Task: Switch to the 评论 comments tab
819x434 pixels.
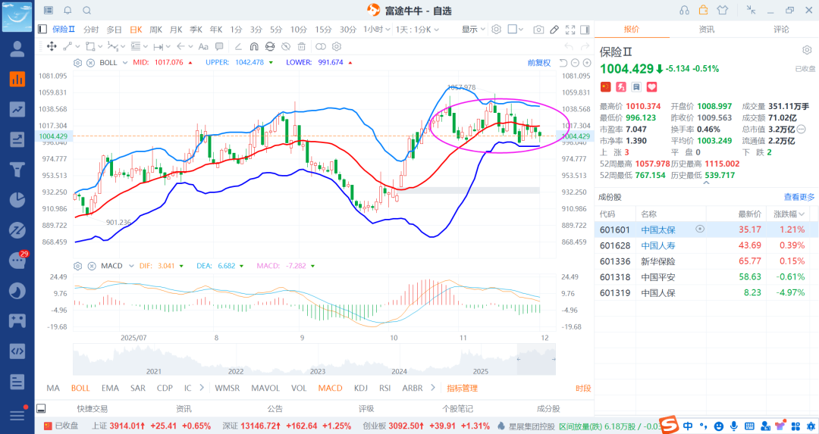Action: pyautogui.click(x=781, y=30)
